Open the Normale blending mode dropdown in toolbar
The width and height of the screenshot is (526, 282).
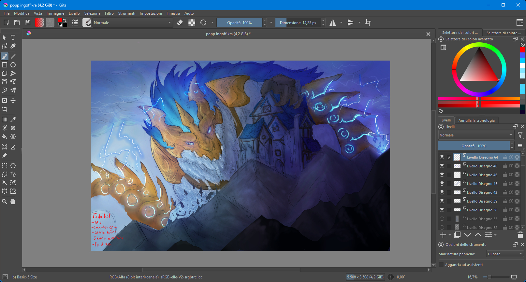132,22
